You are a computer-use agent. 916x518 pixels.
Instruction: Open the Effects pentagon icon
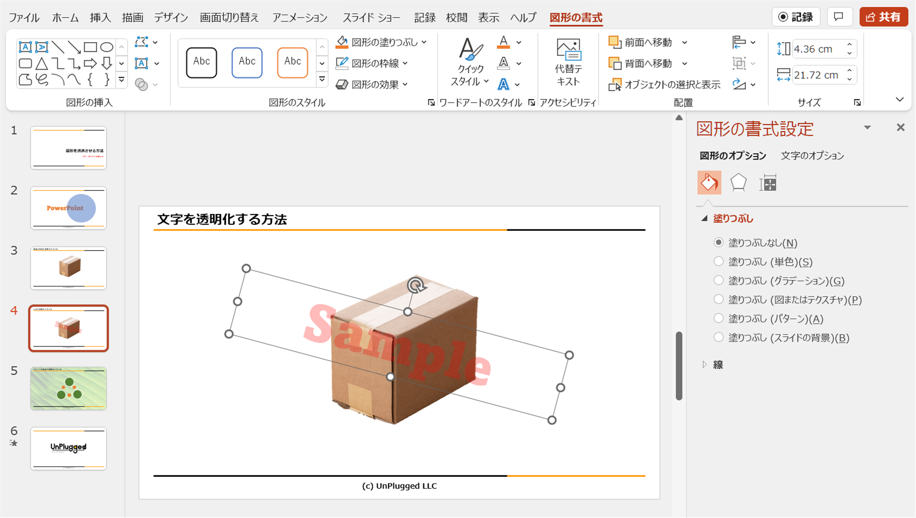(x=738, y=183)
